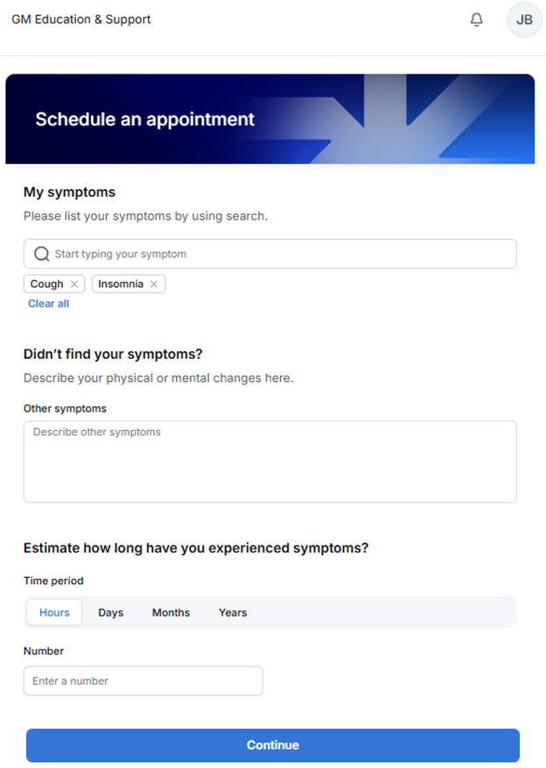Select the Hours time period
Viewport: 546px width, 768px height.
54,612
